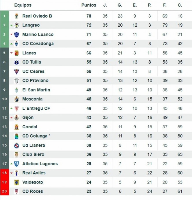Click the Puntos column header
This screenshot has height=200, width=192.
point(89,5)
